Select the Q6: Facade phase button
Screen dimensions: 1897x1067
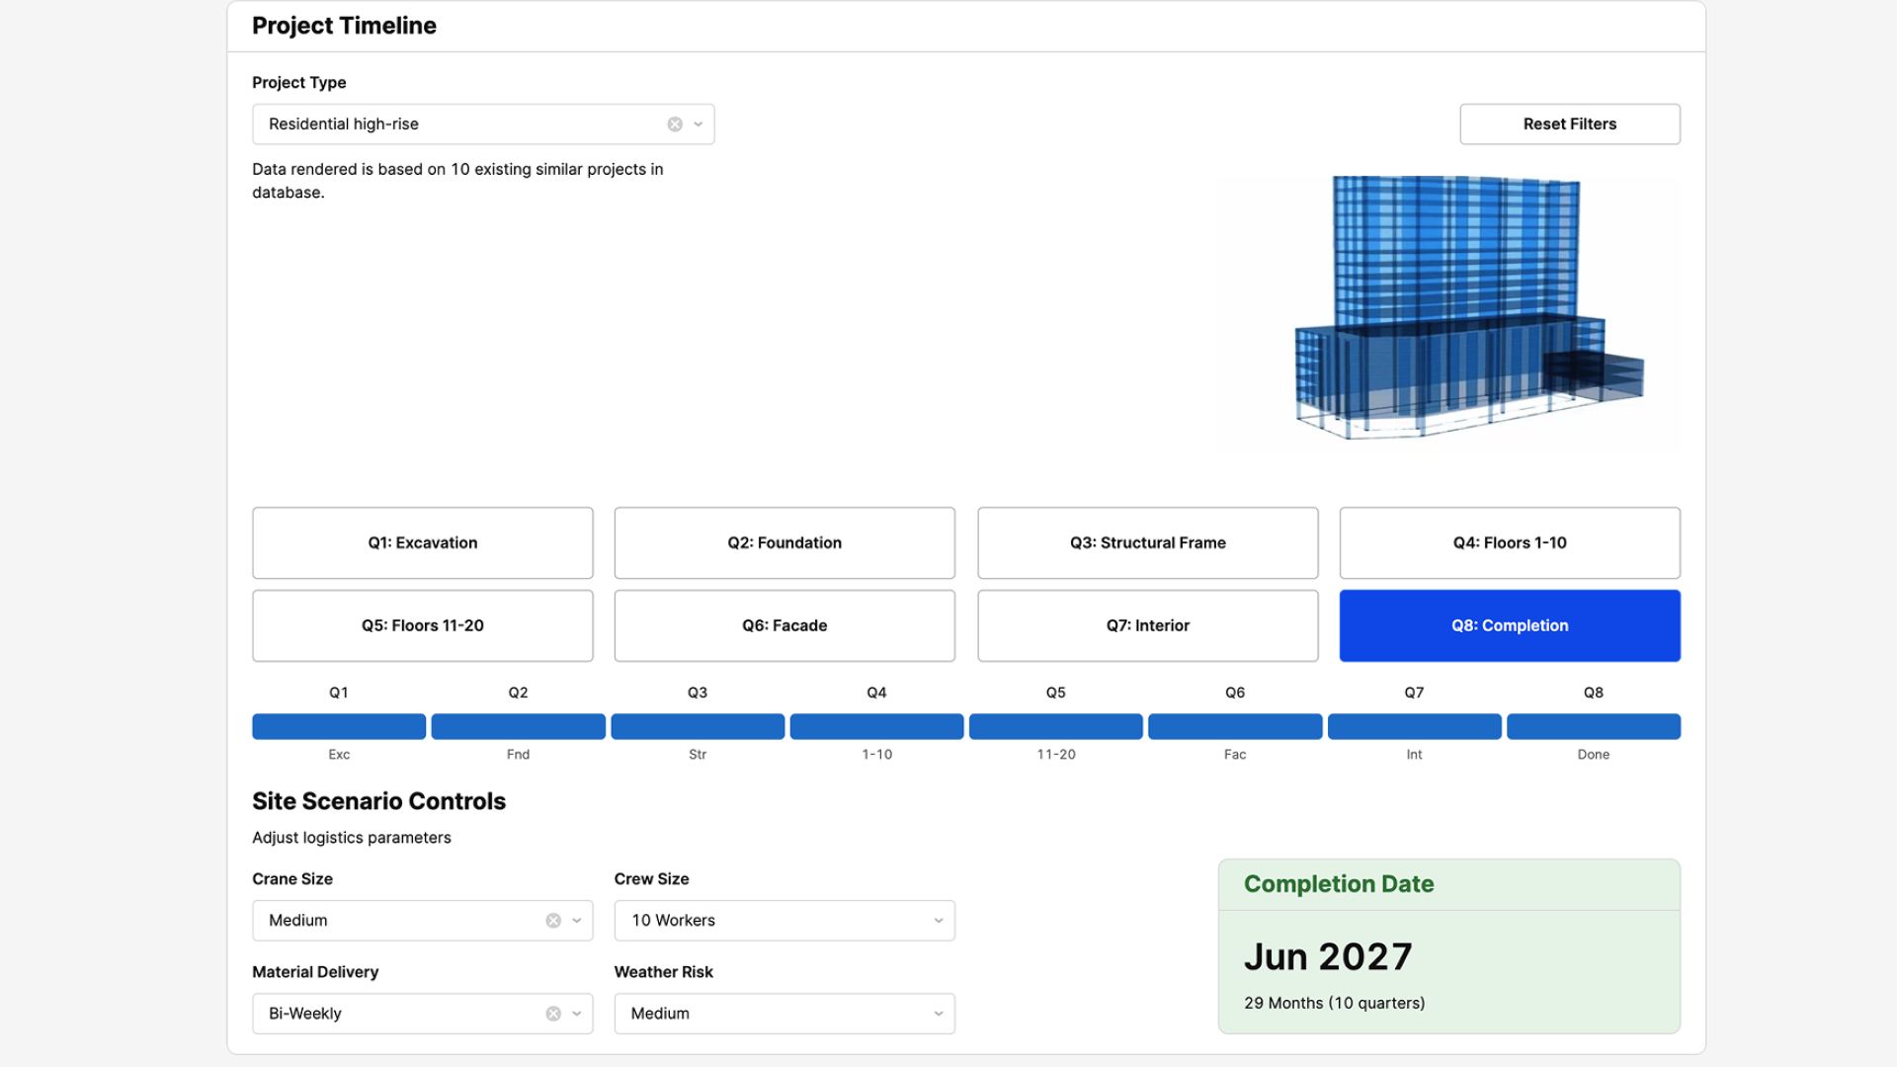(784, 626)
